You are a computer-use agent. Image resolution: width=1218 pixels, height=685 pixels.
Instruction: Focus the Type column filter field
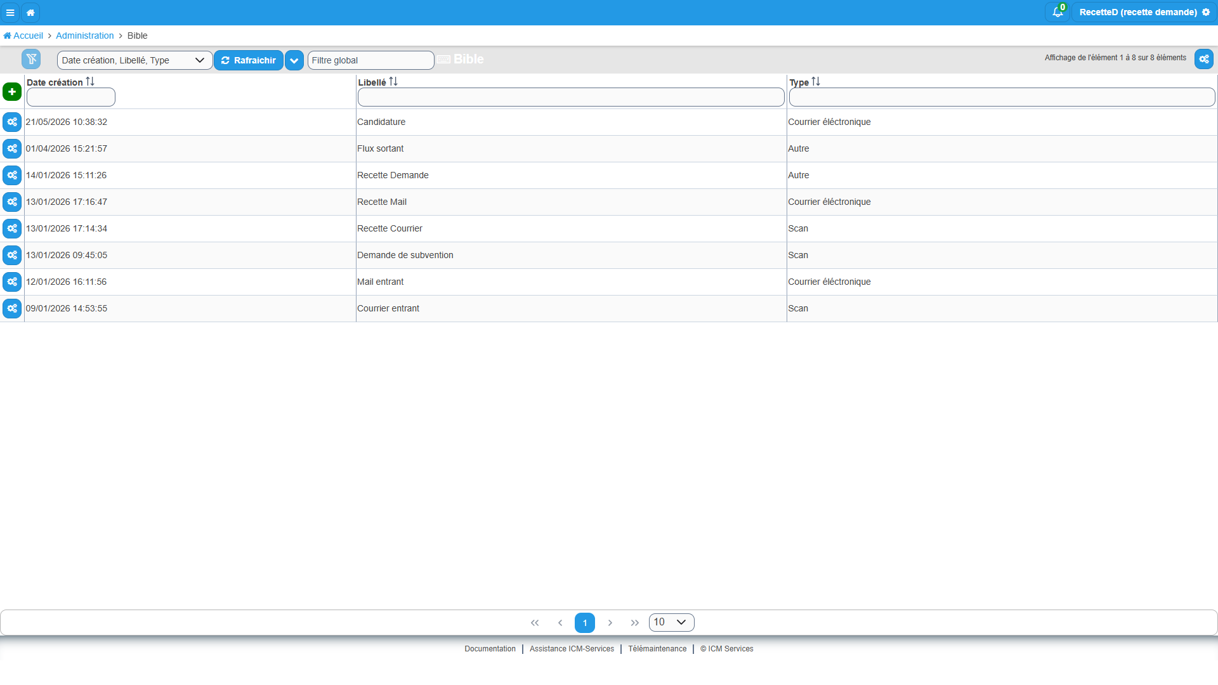[1002, 97]
